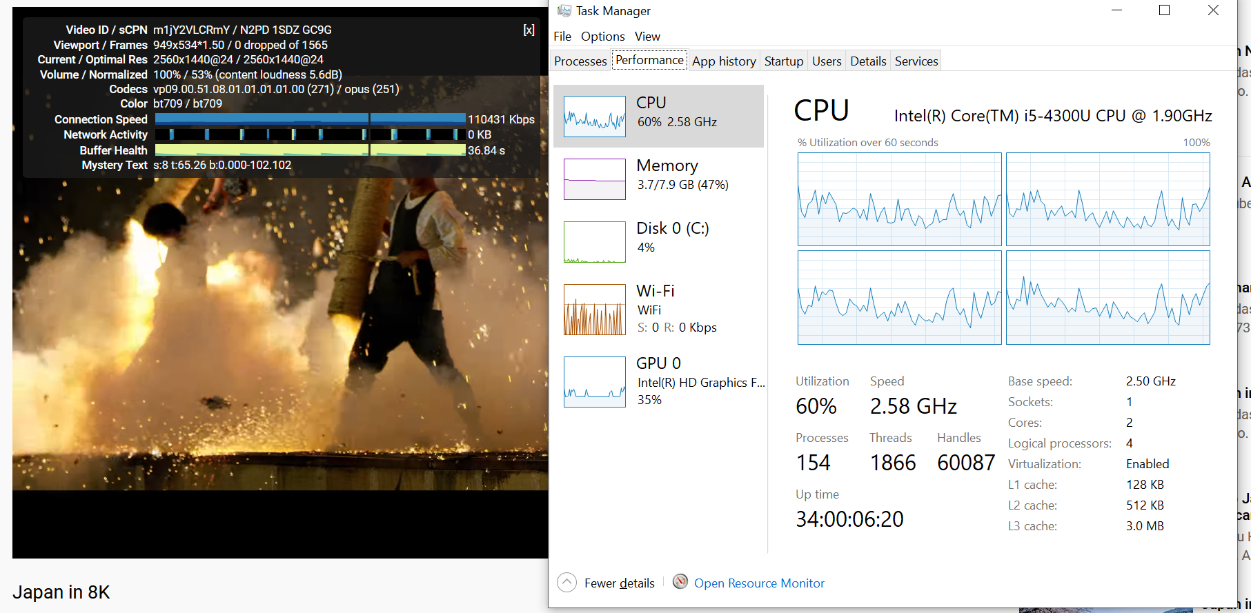
Task: Click the Utilization value 60%
Action: pos(816,406)
